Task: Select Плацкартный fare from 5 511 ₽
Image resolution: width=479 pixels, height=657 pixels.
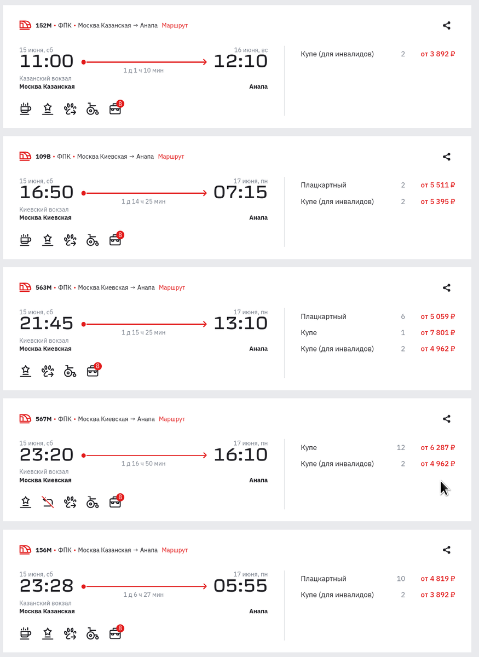Action: tap(378, 186)
